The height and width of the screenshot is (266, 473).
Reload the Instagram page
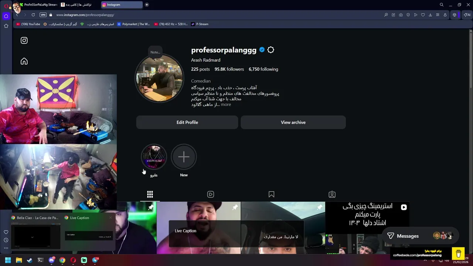[33, 15]
